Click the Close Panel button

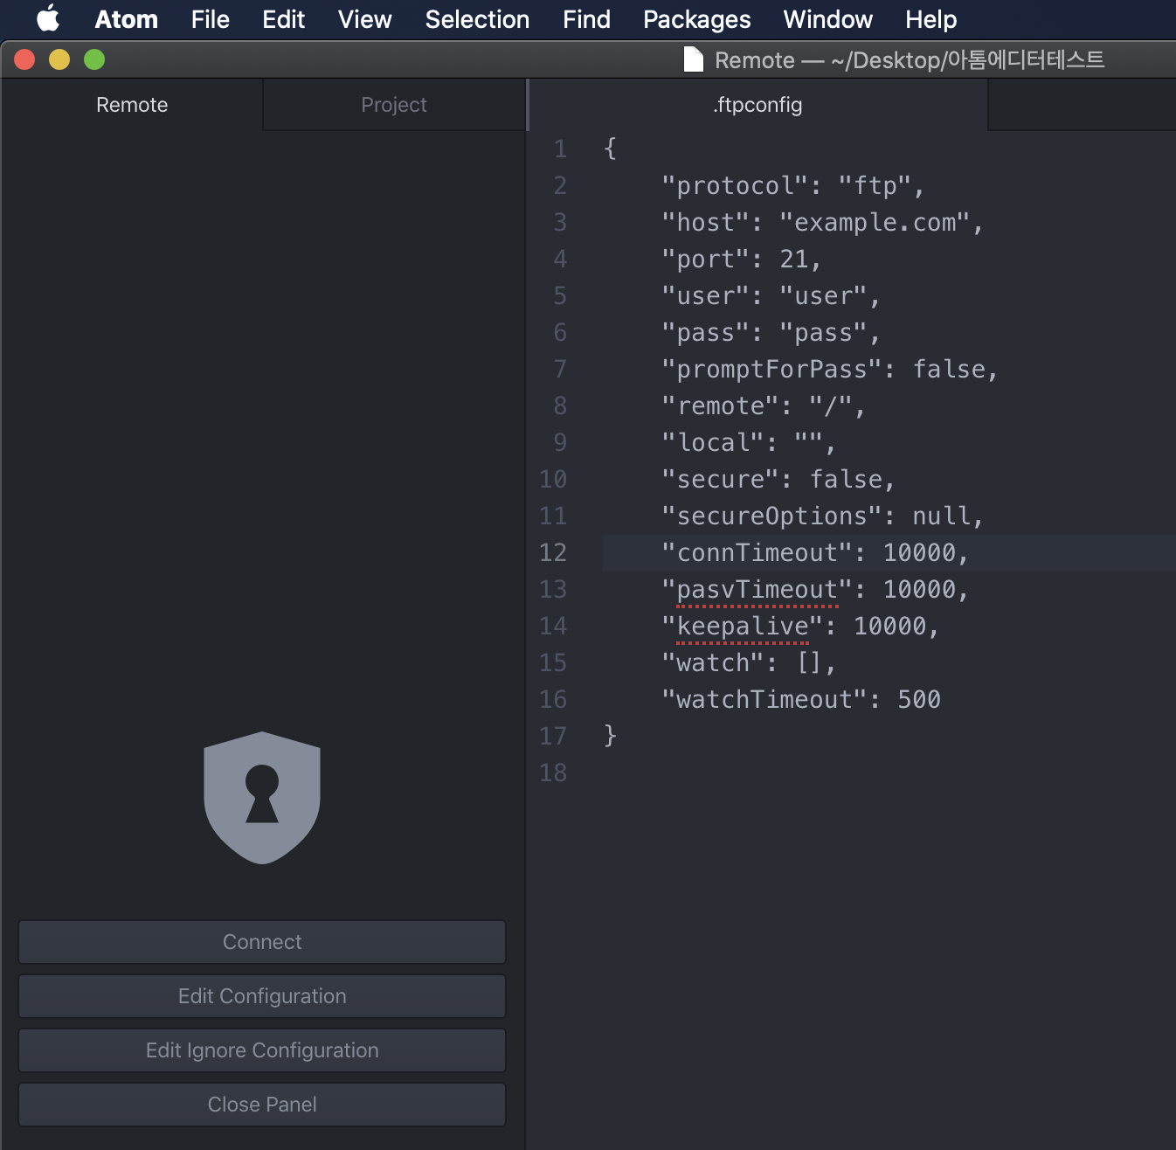[262, 1105]
